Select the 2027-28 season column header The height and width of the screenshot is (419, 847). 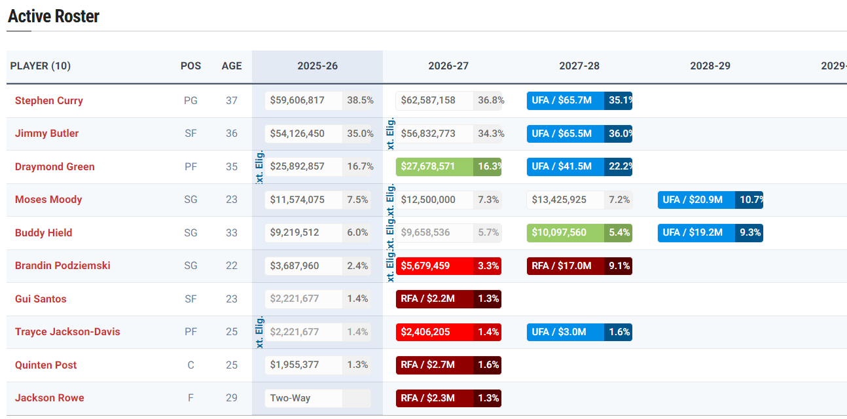point(579,66)
